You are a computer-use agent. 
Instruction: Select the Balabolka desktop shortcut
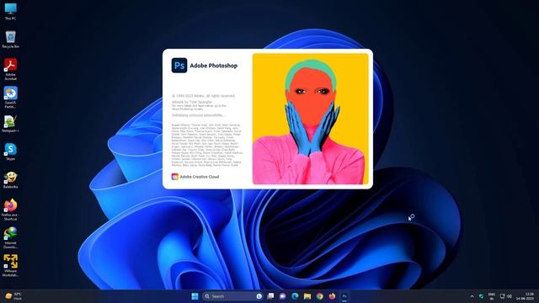[10, 180]
